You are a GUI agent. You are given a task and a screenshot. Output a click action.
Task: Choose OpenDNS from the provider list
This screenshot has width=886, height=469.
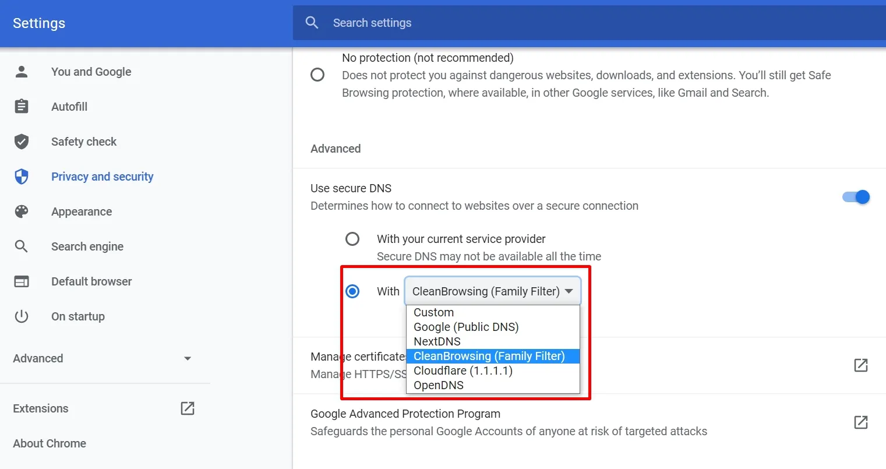coord(493,385)
